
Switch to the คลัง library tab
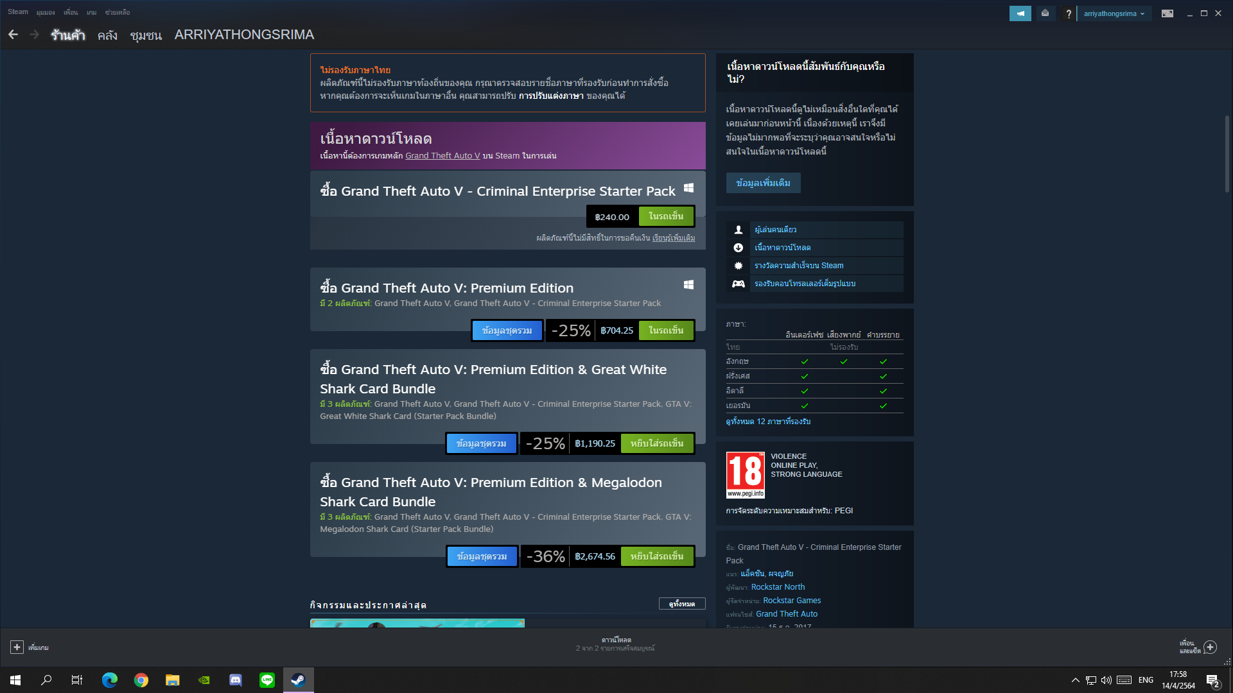coord(107,35)
